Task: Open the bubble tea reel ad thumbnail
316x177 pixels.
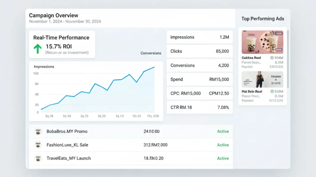Action: pos(262,42)
